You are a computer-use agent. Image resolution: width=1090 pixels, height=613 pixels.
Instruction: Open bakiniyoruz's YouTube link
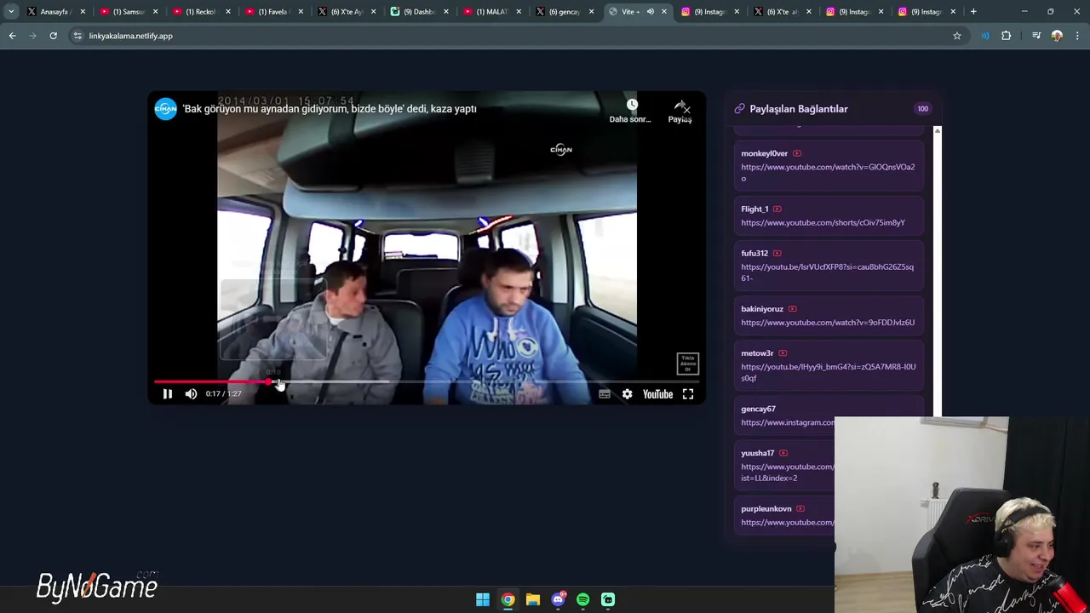pos(828,323)
